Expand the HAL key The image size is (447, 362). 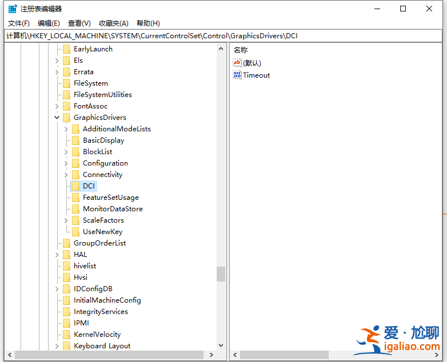point(57,255)
